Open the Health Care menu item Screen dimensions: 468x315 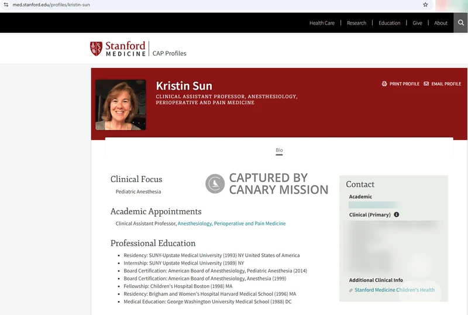pyautogui.click(x=322, y=23)
